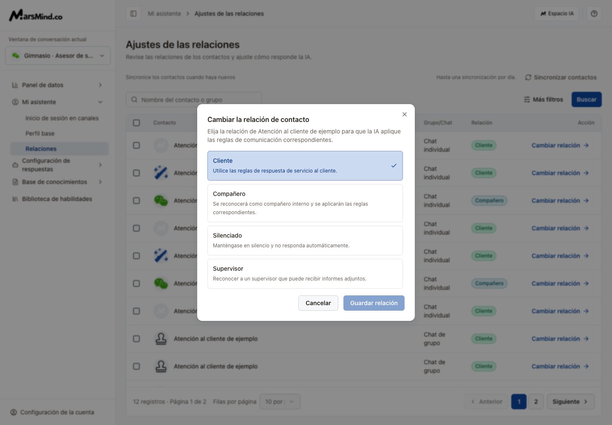This screenshot has height=425, width=612.
Task: Collapse the Mi asistente section chevron
Action: coord(100,102)
